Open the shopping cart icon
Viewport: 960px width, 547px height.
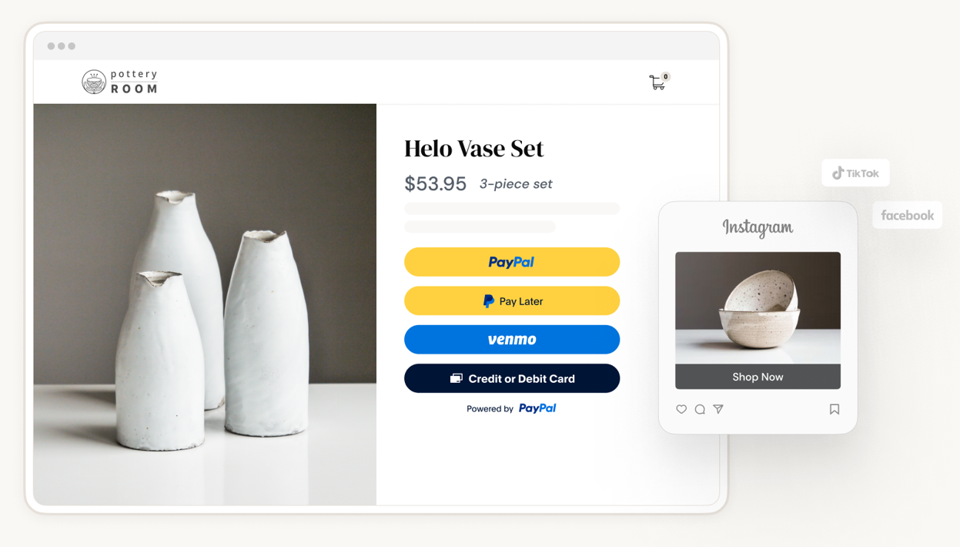[x=658, y=82]
